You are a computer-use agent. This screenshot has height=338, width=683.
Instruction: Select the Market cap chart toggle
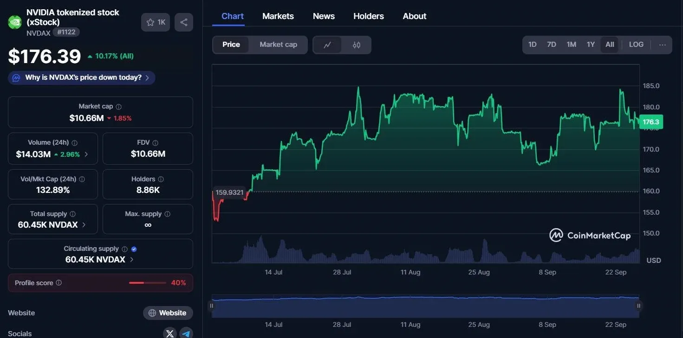click(278, 45)
